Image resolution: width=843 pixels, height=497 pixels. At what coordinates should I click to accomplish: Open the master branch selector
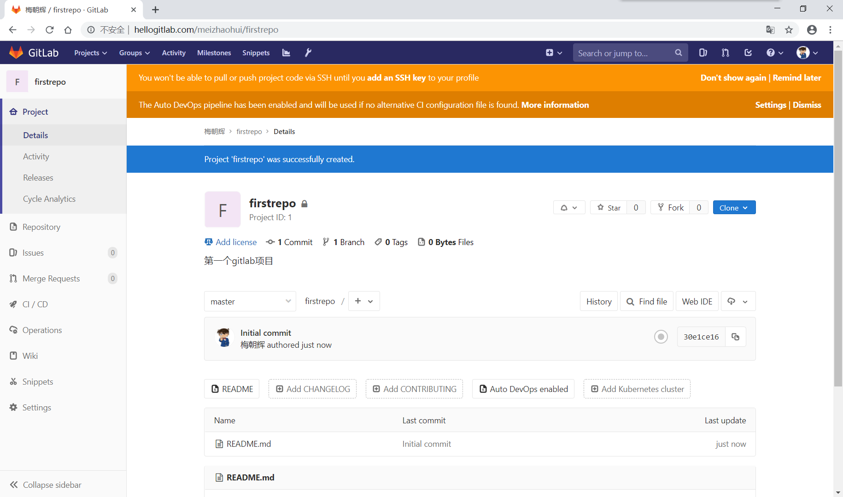(x=250, y=301)
